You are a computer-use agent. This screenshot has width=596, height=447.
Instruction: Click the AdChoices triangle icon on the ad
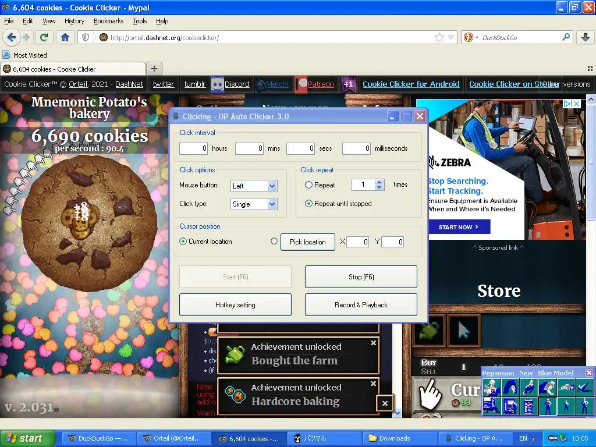click(x=567, y=104)
